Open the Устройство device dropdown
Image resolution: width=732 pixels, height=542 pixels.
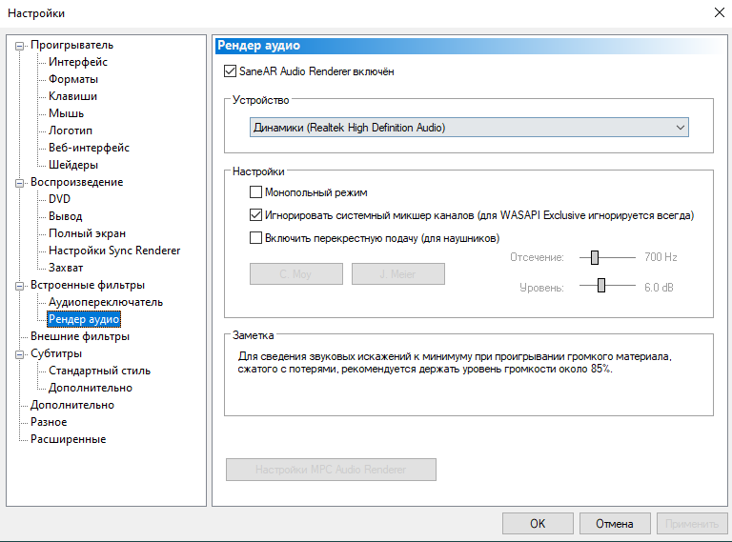[x=469, y=128]
